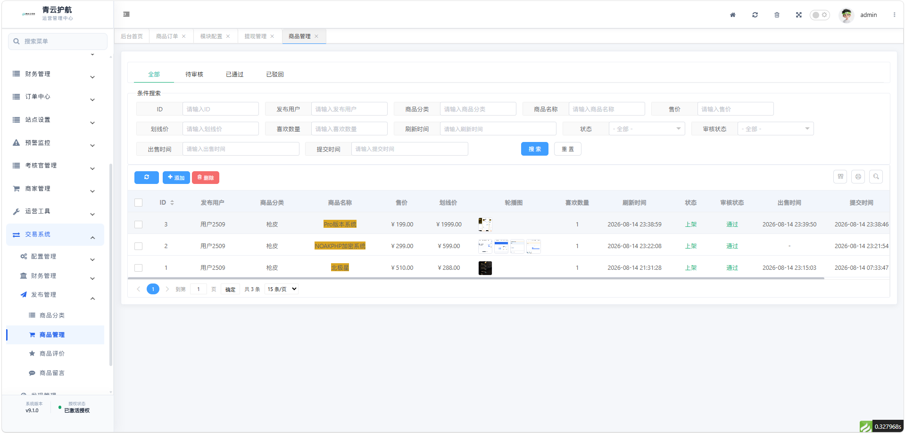Open the 审核状态 dropdown filter
The width and height of the screenshot is (905, 433).
point(775,129)
